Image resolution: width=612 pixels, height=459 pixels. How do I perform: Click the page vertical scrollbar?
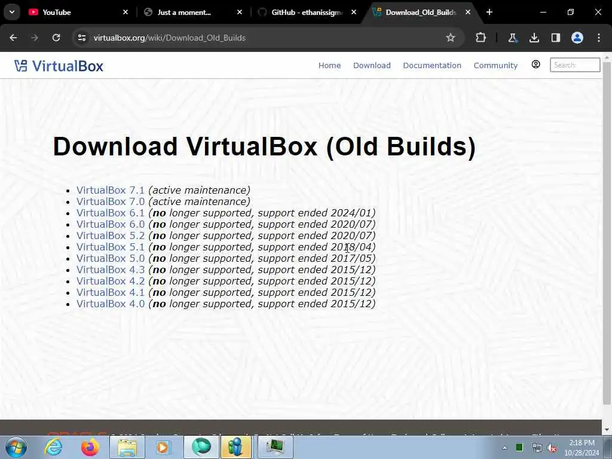pos(607,232)
